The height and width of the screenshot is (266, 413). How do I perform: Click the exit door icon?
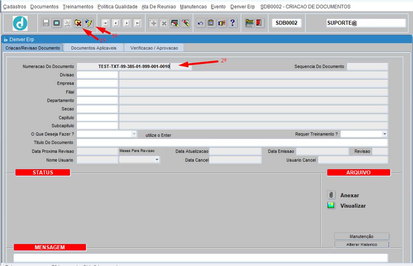[260, 23]
